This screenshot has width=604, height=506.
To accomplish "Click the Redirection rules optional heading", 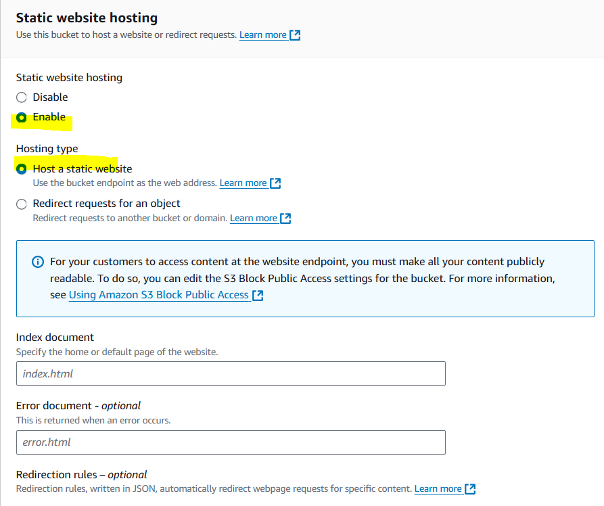I will 81,474.
